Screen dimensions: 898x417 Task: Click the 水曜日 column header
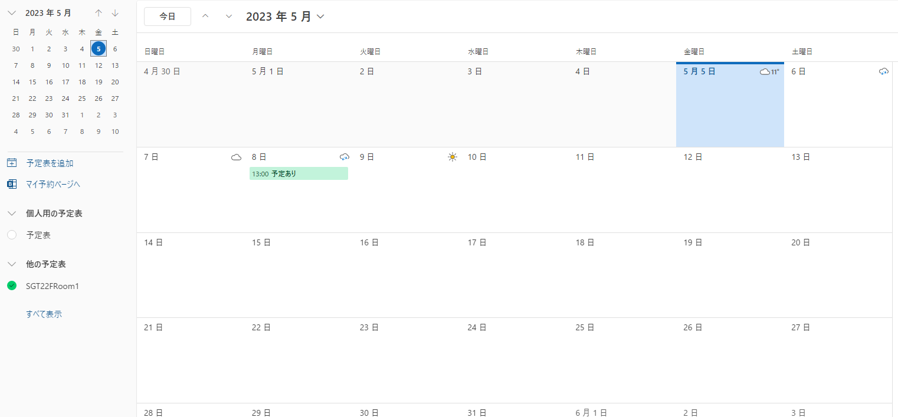478,52
